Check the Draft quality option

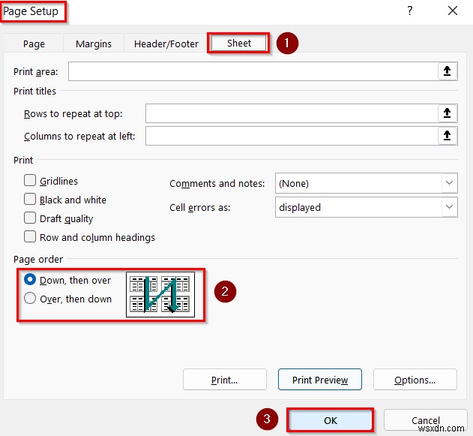click(30, 218)
